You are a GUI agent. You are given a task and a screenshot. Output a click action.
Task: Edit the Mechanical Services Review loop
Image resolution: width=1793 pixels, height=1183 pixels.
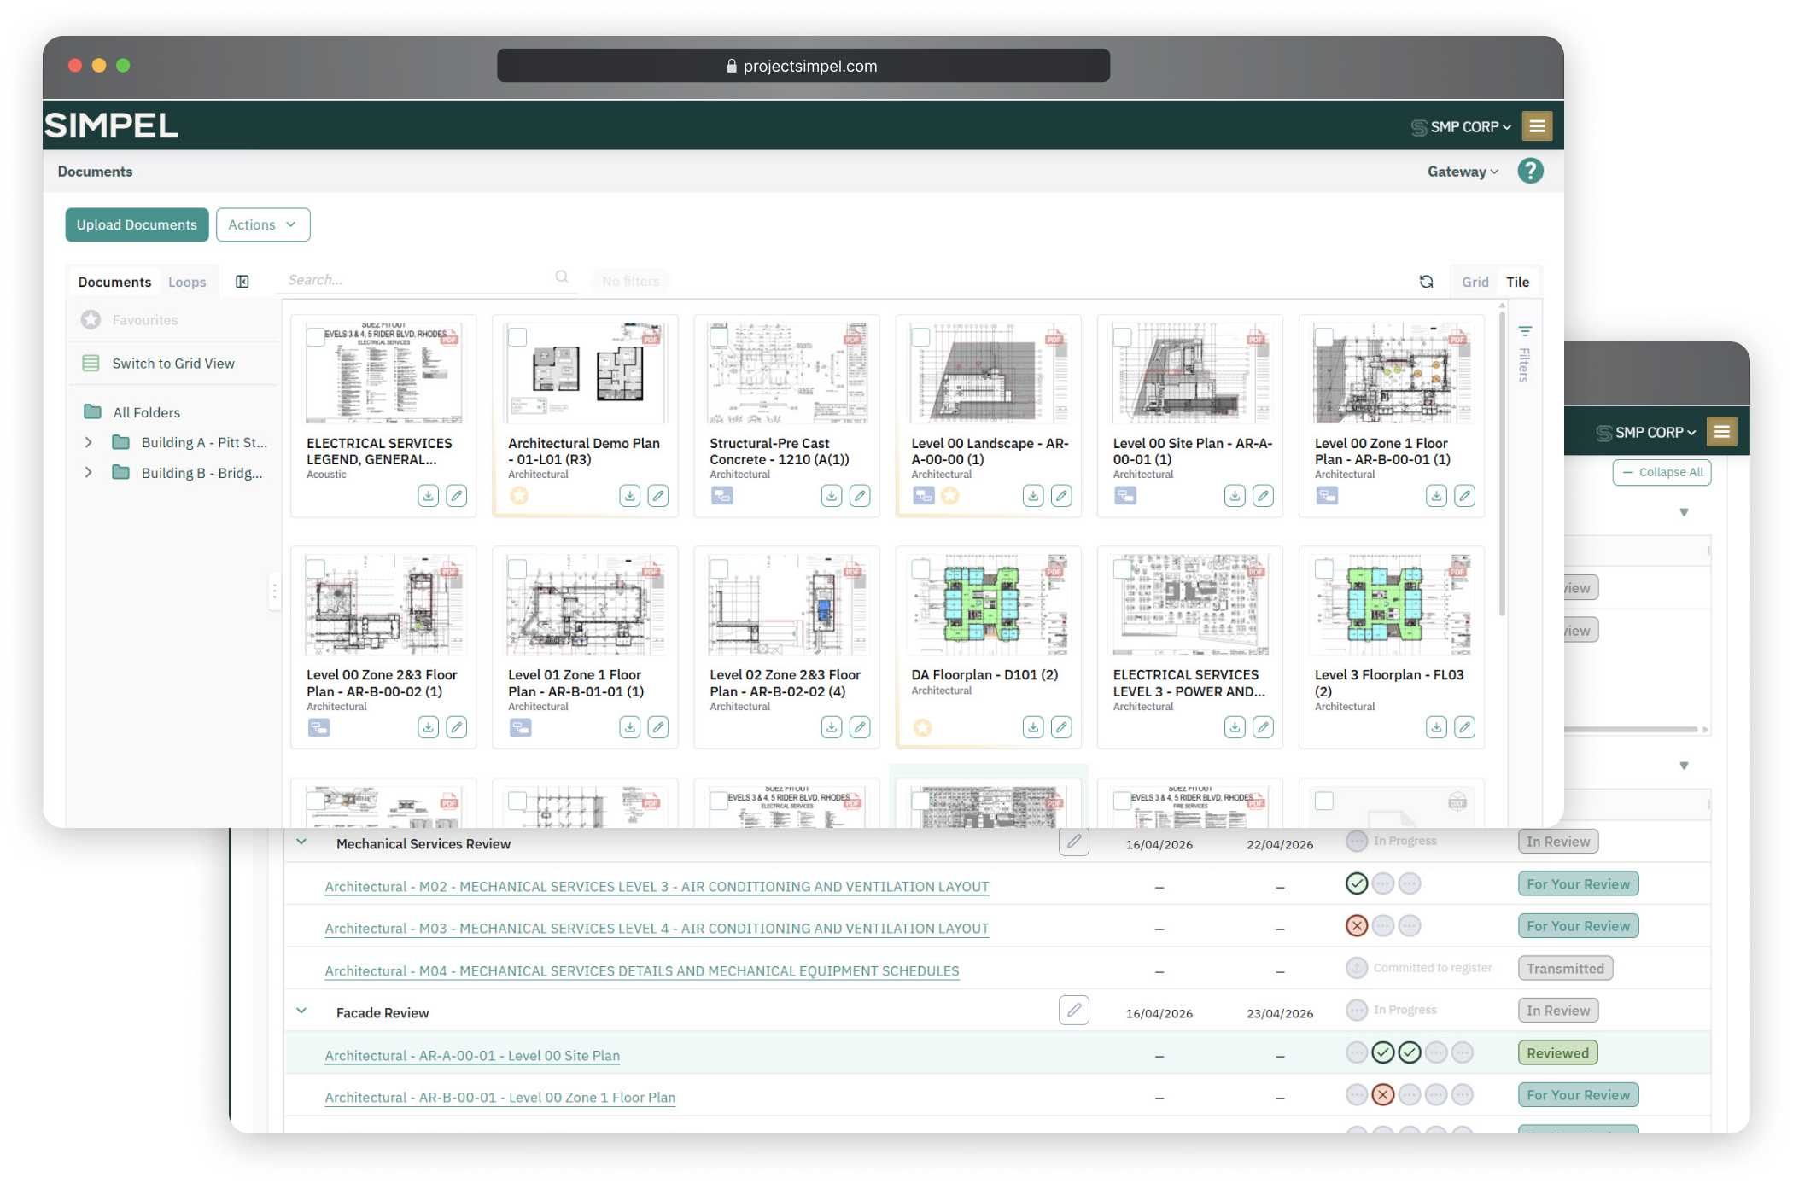1074,842
